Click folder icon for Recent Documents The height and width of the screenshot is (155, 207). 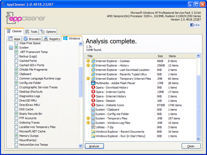[93, 132]
